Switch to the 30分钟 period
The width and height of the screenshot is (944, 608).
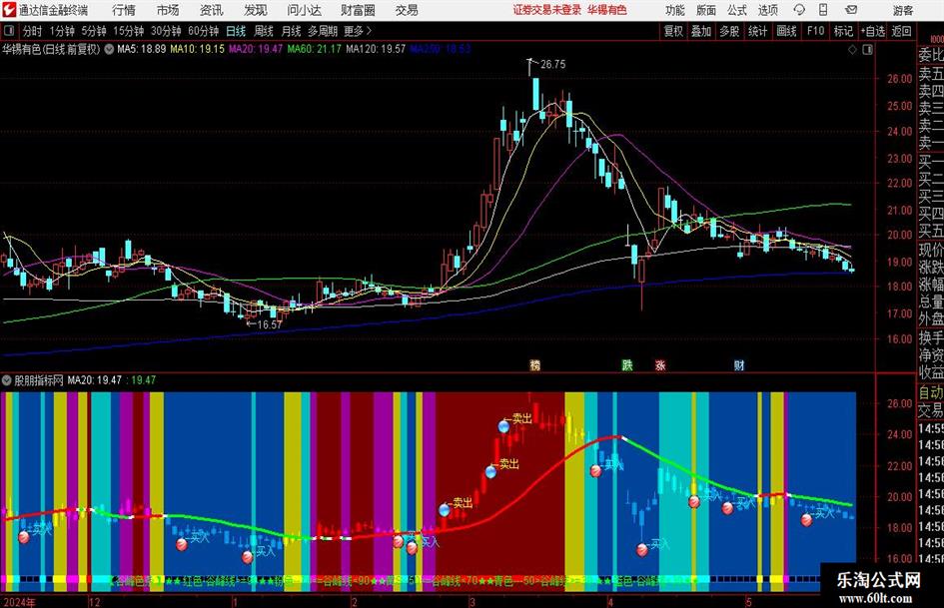tap(166, 31)
